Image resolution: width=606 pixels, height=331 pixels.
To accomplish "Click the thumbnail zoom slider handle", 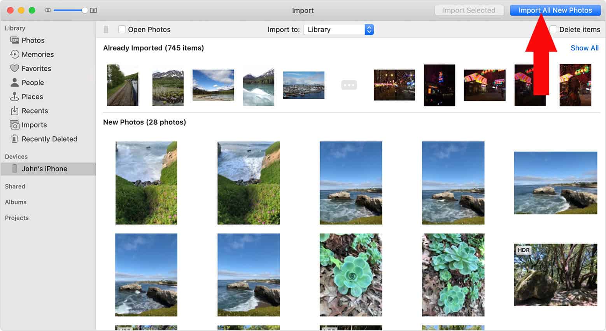I will [84, 10].
